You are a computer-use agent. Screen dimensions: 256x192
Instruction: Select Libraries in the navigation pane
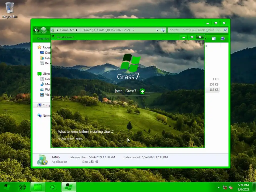[x=46, y=74]
